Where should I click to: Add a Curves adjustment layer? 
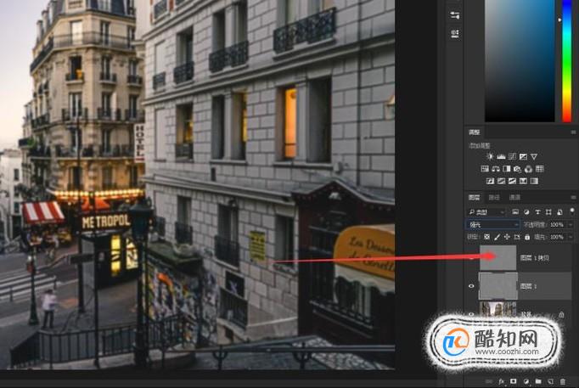tap(512, 156)
